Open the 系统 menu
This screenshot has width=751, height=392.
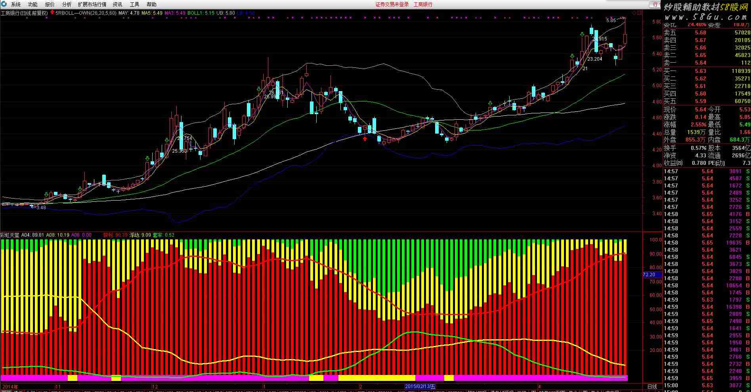(x=16, y=4)
